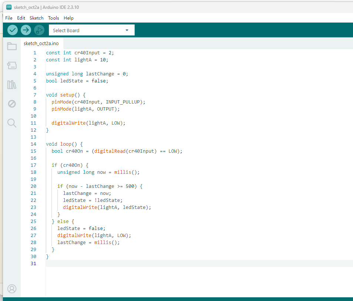This screenshot has height=301, width=353.
Task: Click 'LOW' on line 27
Action: click(121, 236)
